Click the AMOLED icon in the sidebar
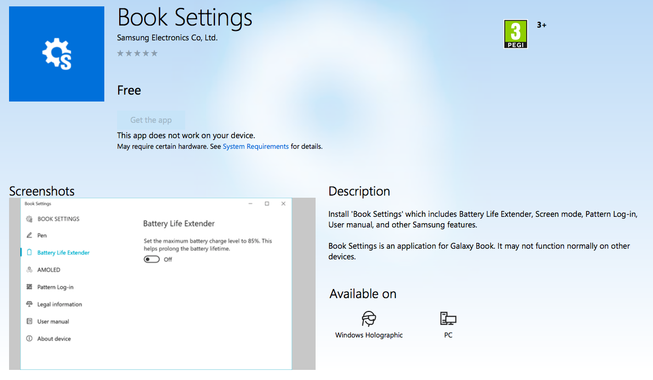This screenshot has height=380, width=653. click(x=29, y=270)
